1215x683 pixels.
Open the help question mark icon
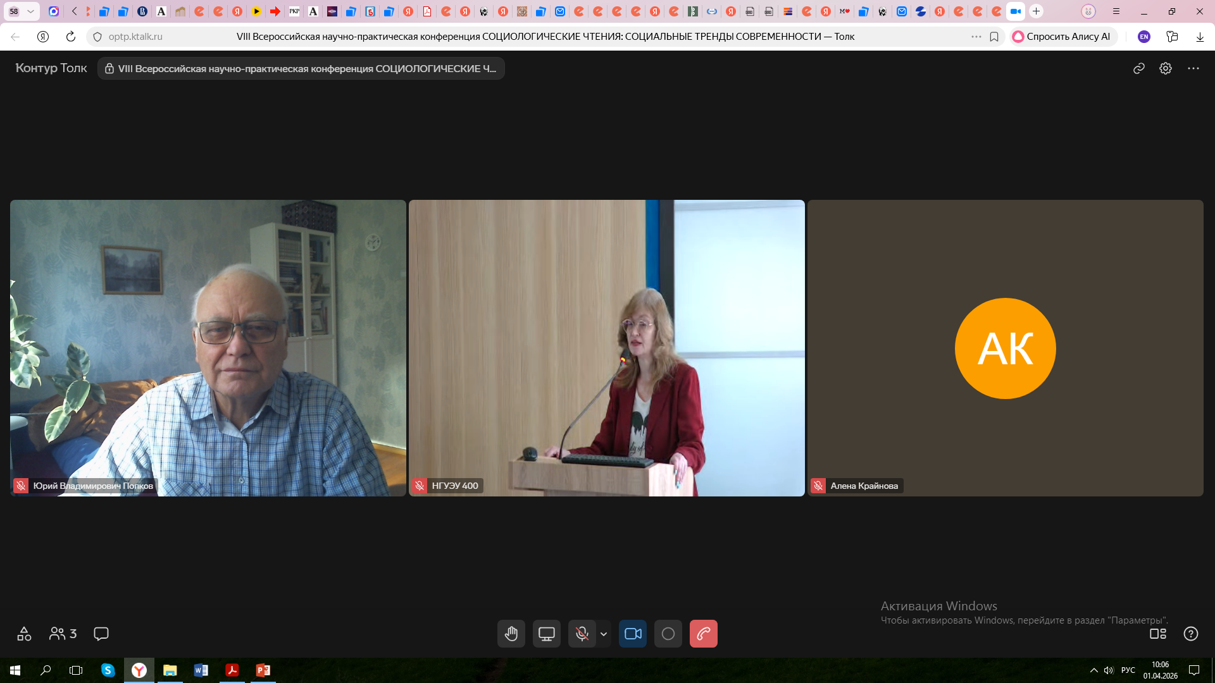(1190, 634)
